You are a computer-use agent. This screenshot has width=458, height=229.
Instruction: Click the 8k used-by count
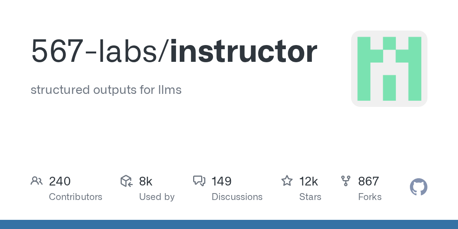coord(146,181)
